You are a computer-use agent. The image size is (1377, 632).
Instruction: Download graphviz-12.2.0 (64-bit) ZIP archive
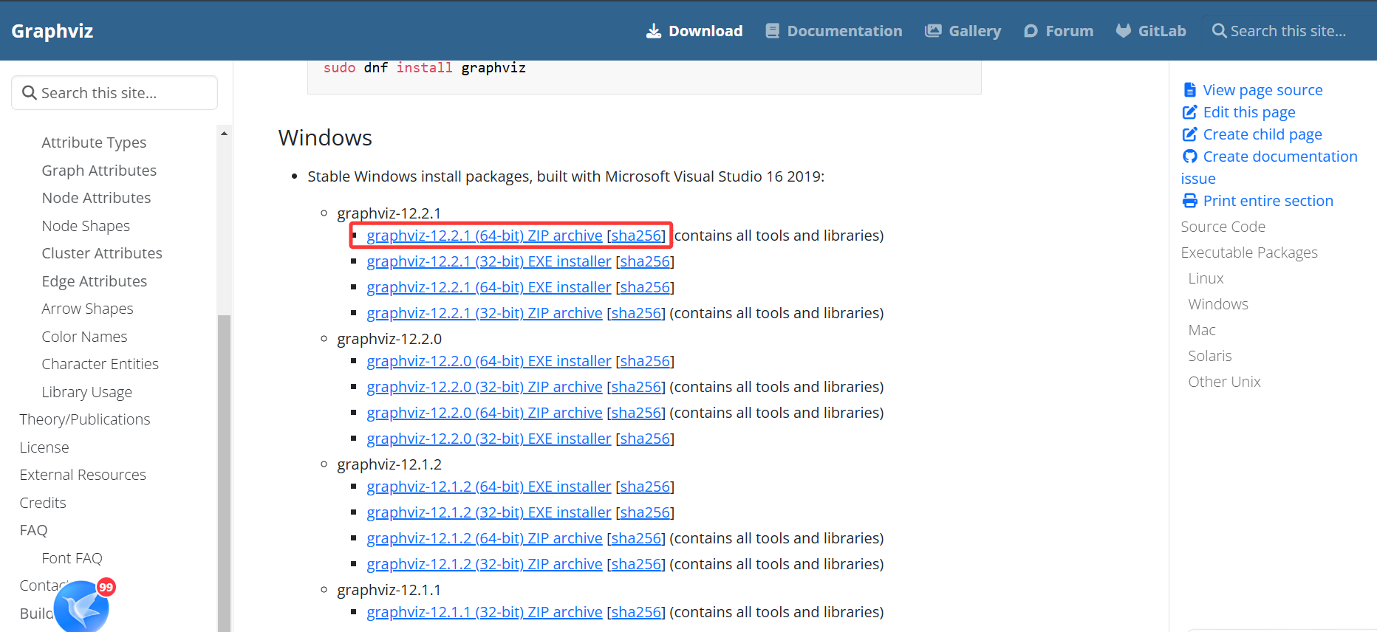pos(485,413)
